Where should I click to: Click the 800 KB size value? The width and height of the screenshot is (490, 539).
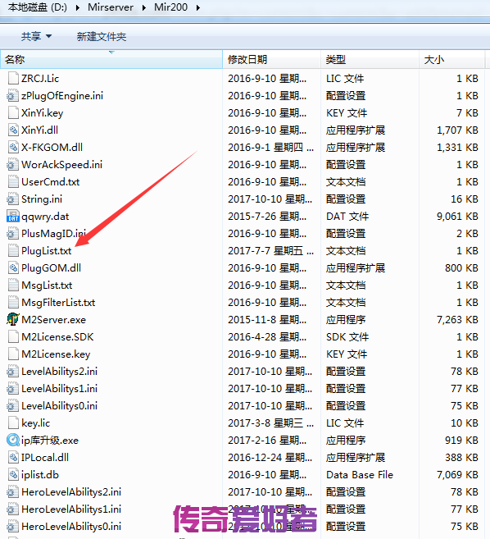click(461, 268)
